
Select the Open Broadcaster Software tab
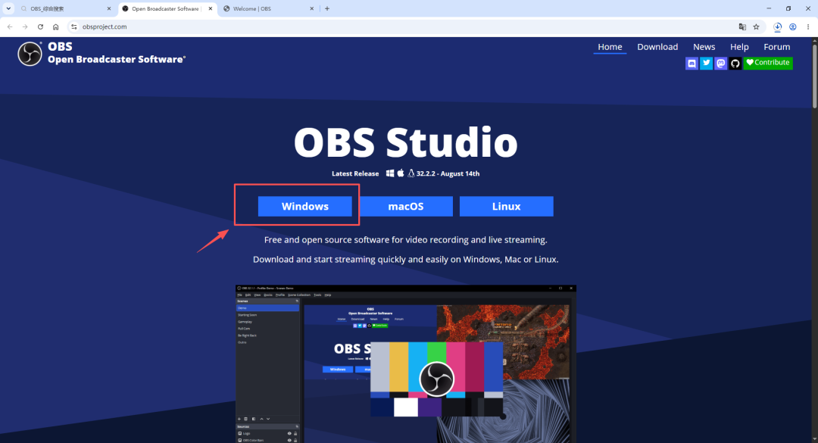pyautogui.click(x=167, y=8)
